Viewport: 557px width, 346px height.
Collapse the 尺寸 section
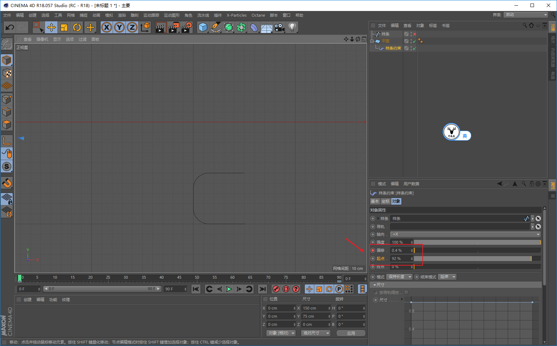(375, 285)
